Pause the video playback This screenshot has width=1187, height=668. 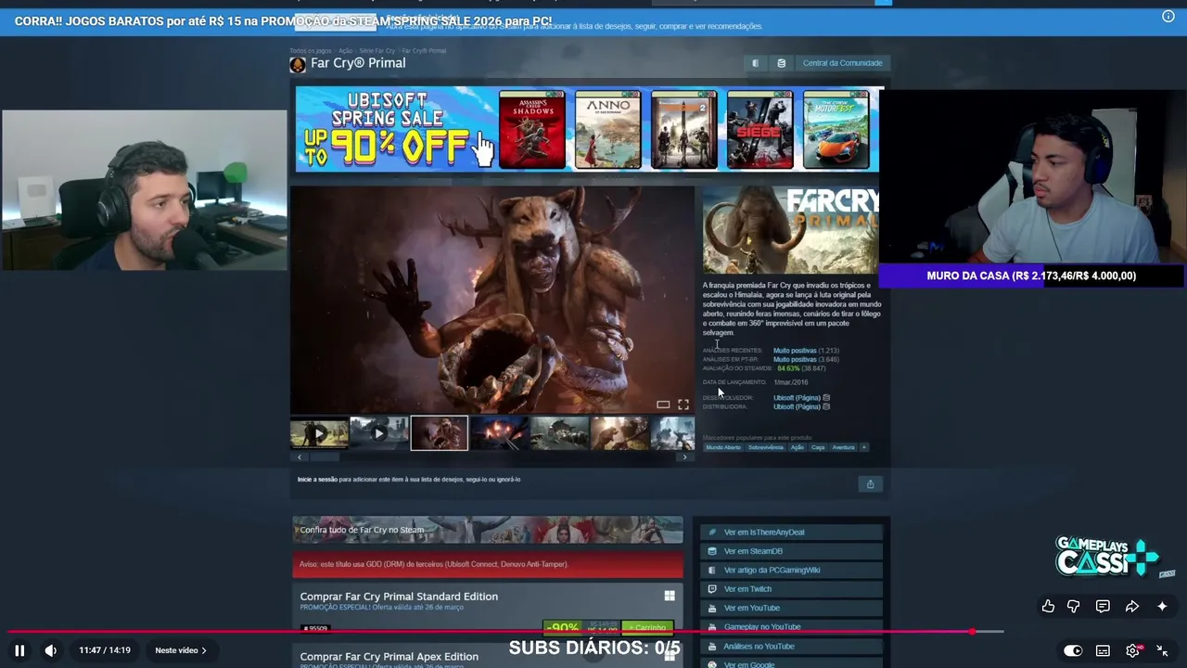19,650
